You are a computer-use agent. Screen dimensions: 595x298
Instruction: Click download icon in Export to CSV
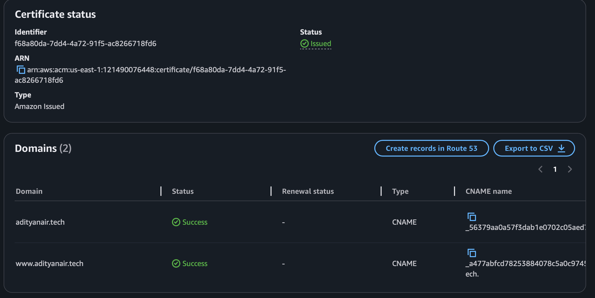(561, 148)
